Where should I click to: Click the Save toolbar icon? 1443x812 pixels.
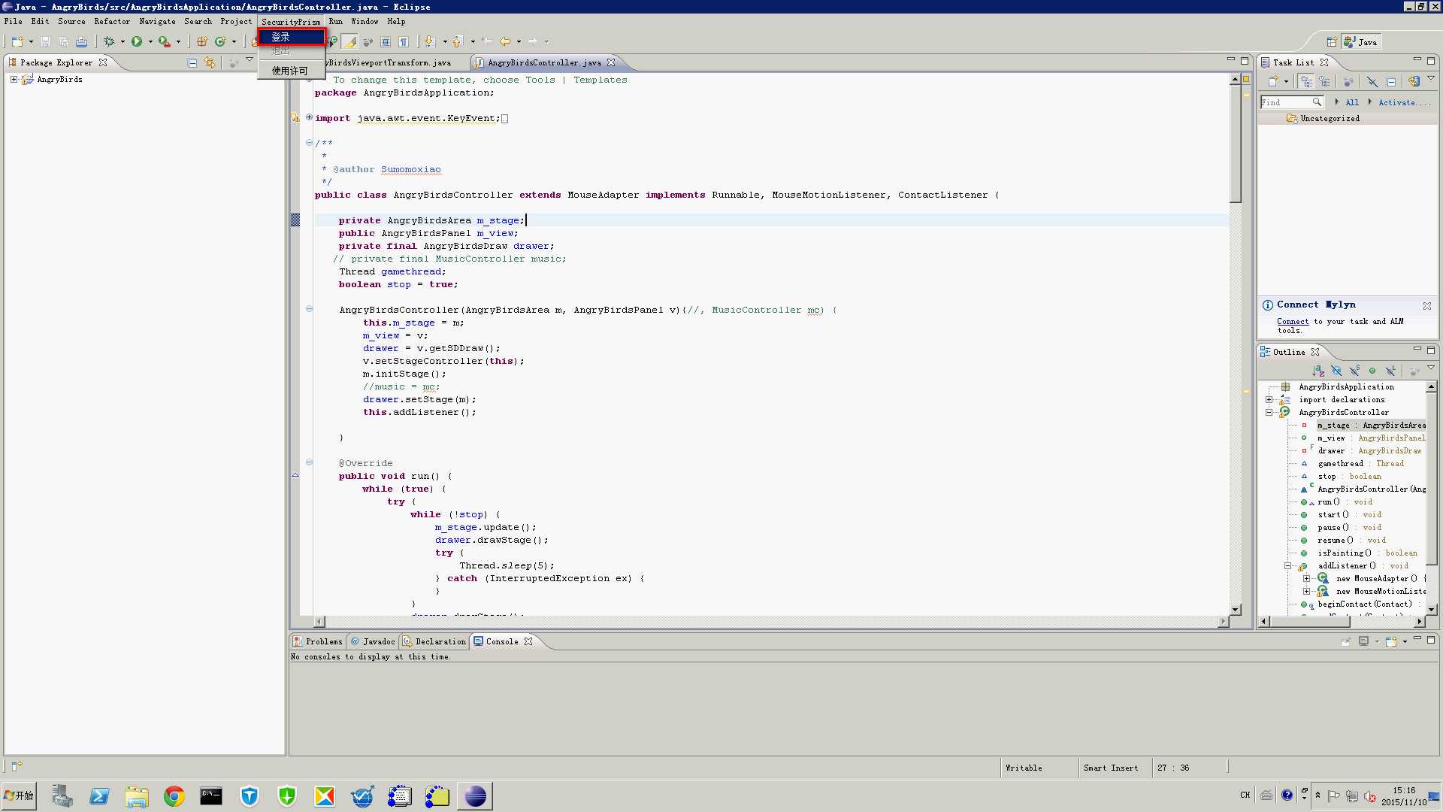[x=46, y=42]
